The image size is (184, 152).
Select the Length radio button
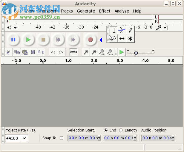coord(121,130)
